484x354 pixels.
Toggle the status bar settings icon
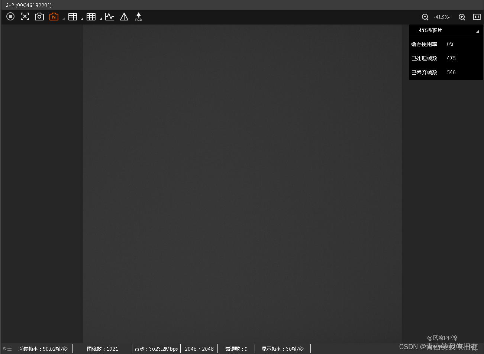click(7, 349)
